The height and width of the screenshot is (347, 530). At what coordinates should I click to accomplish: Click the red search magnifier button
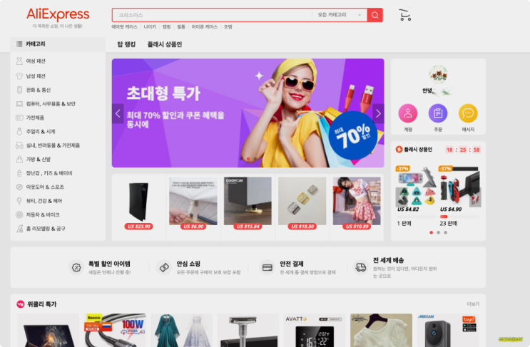tap(375, 15)
